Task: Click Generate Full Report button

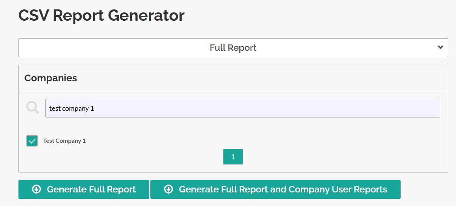Action: click(x=84, y=189)
